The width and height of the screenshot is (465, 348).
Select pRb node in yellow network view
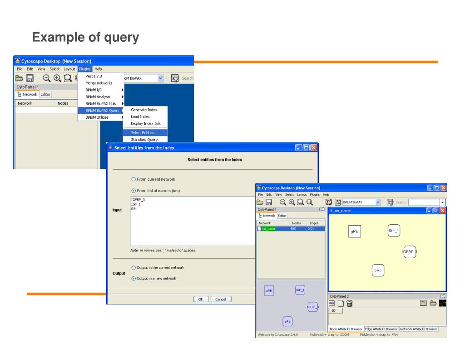click(x=378, y=271)
